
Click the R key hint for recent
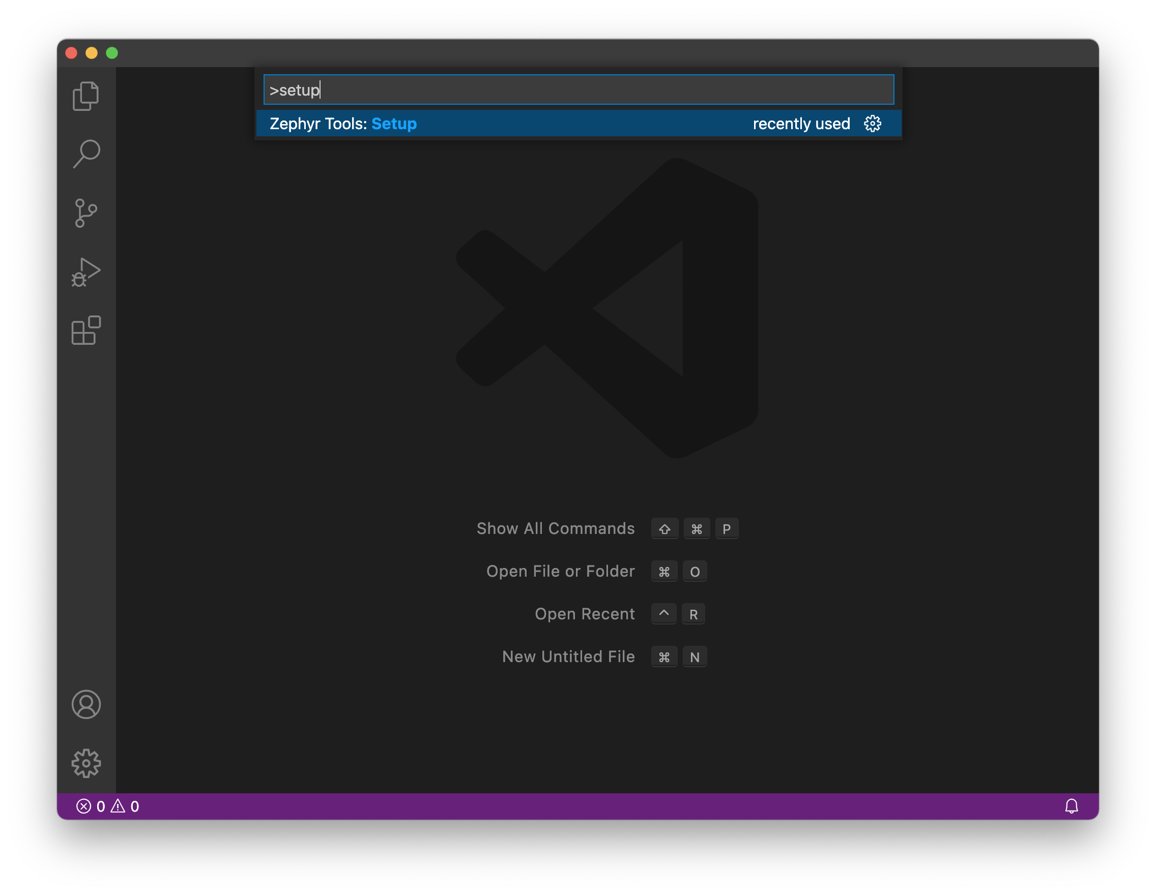click(x=693, y=614)
